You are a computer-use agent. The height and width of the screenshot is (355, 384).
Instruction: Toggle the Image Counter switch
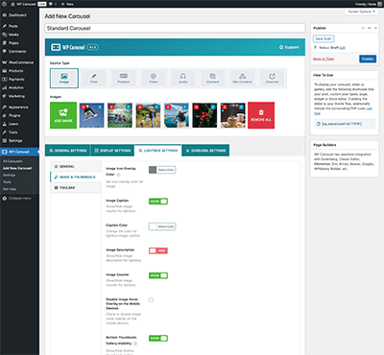point(158,275)
